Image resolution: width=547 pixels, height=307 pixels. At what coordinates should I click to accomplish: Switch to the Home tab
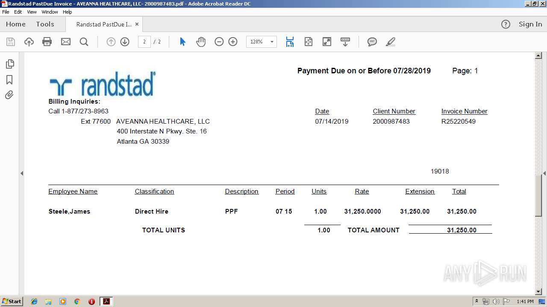click(x=16, y=24)
